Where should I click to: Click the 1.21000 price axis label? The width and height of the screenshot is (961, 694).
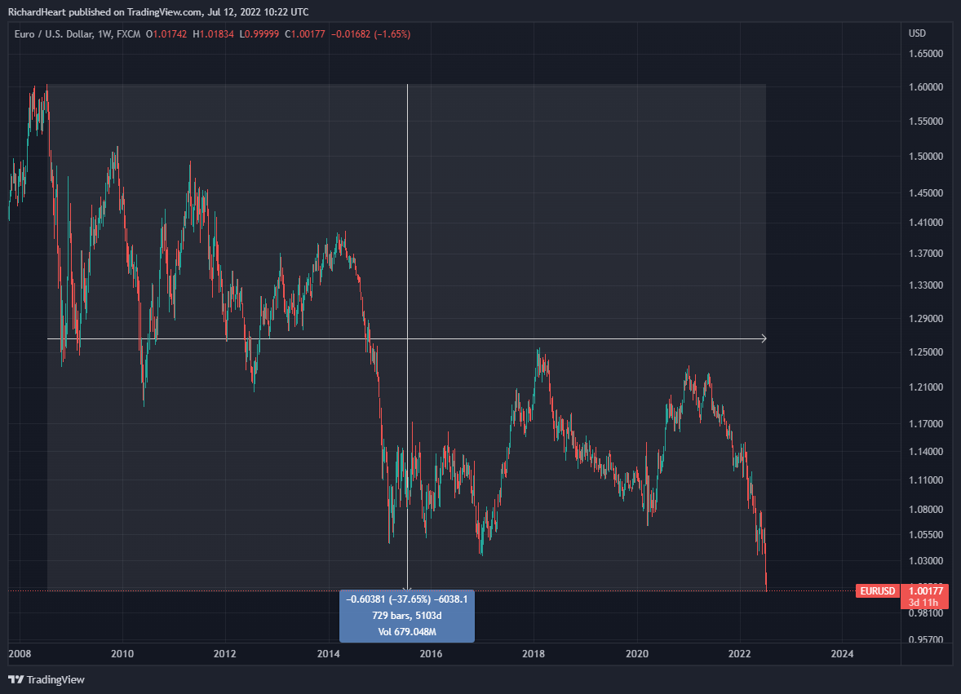point(925,387)
